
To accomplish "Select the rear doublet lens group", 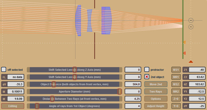I will pos(107,20).
